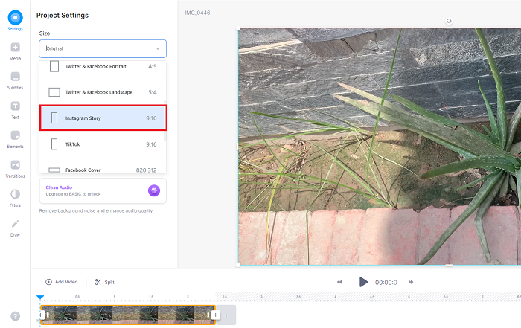Click the Size input showing Original
521x328 pixels.
(103, 48)
